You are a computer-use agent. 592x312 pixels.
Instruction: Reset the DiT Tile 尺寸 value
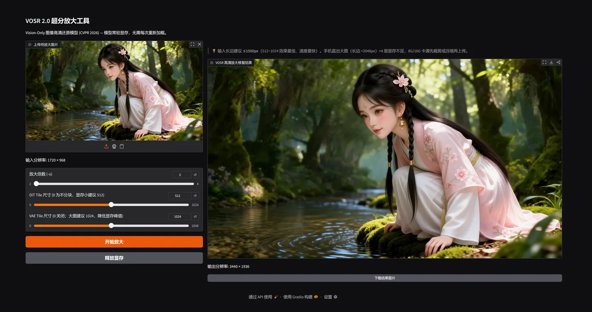tap(195, 196)
